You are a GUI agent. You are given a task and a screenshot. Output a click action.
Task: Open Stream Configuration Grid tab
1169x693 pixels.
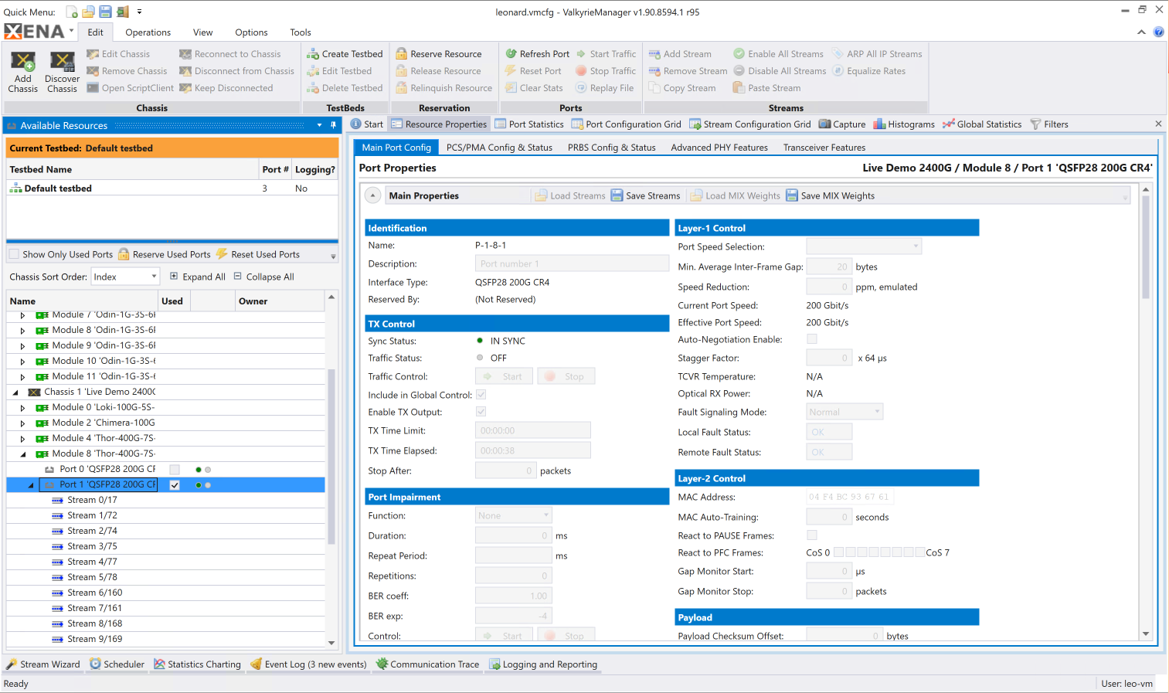point(749,124)
